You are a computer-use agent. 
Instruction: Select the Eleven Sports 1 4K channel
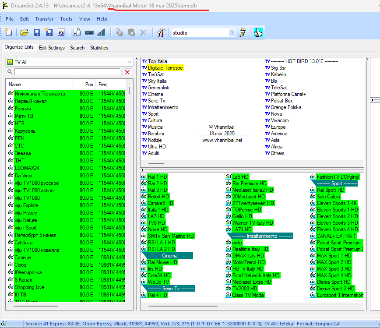(337, 203)
